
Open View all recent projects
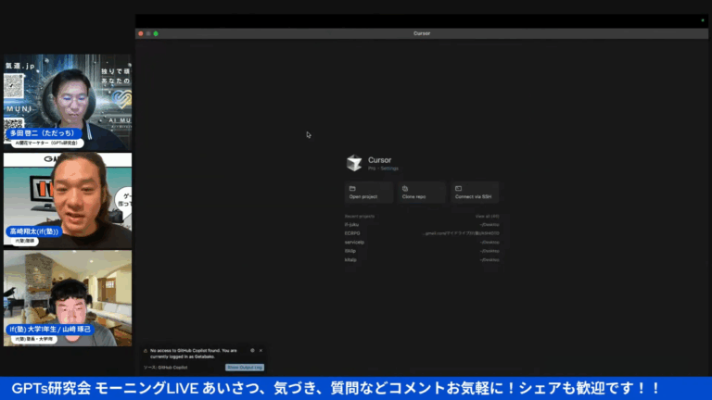point(488,217)
